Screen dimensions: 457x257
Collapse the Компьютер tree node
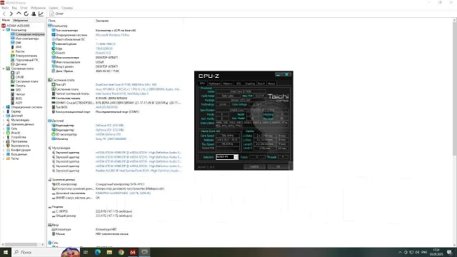4,30
